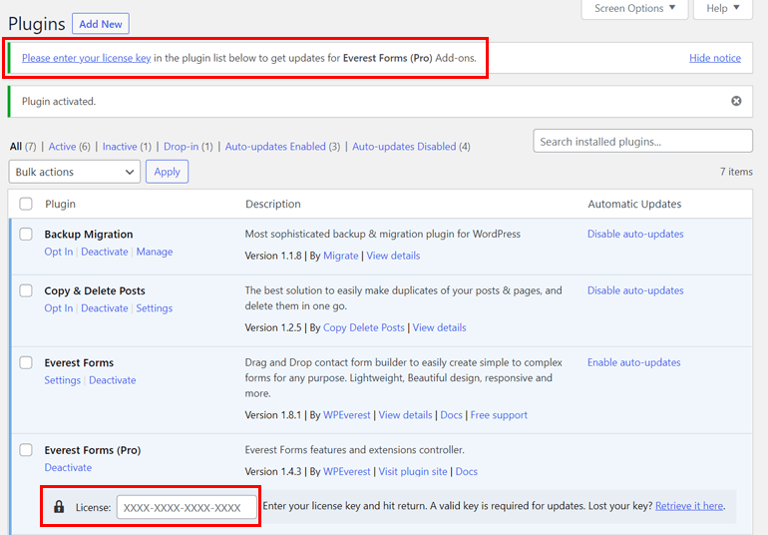The height and width of the screenshot is (535, 768).
Task: Deactivate Copy & Delete Posts plugin
Action: pyautogui.click(x=105, y=308)
